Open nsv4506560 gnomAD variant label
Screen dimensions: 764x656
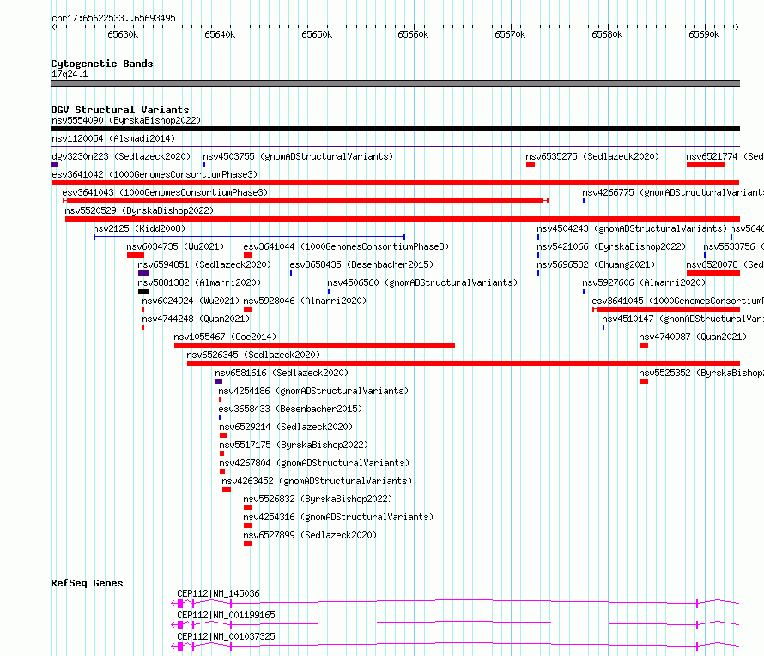(x=422, y=282)
